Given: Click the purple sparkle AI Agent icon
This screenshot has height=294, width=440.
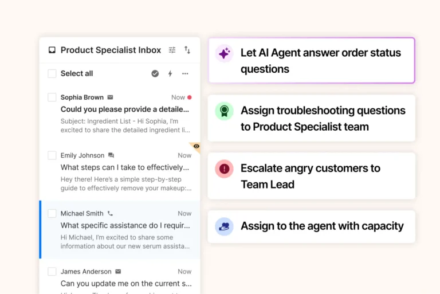Looking at the screenshot, I should pos(224,53).
